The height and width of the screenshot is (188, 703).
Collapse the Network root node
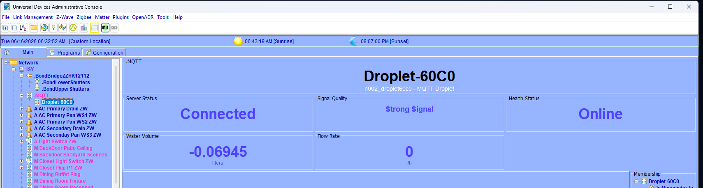pyautogui.click(x=6, y=63)
